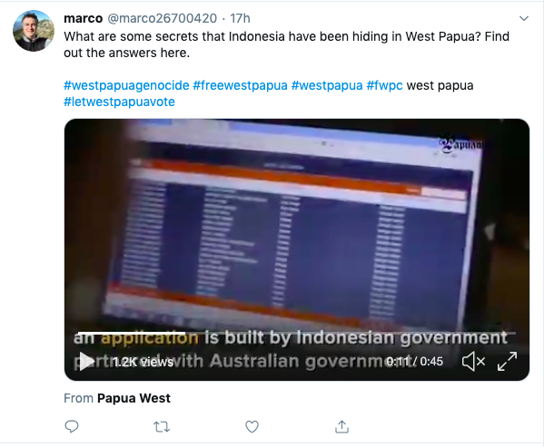Unmute the video via speaker icon
The width and height of the screenshot is (544, 447).
[473, 362]
